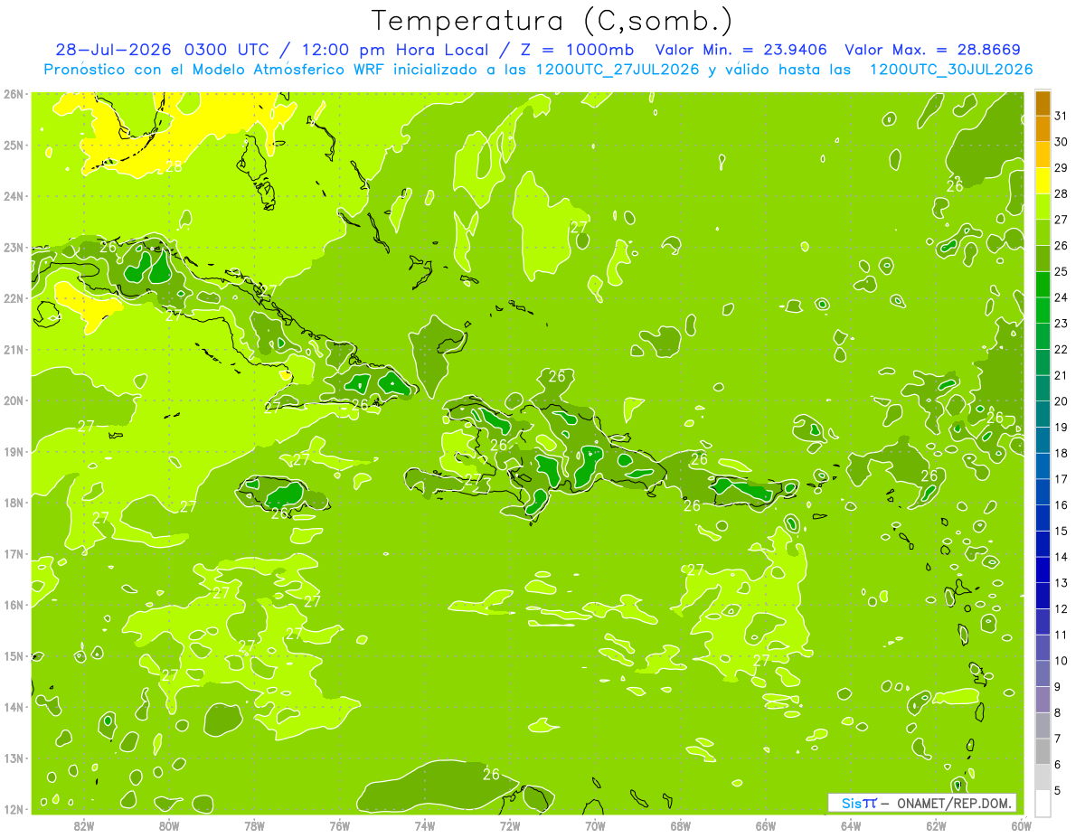Screen dimensions: 1085x838
Task: Click longitude axis label '68W'
Action: click(x=681, y=825)
